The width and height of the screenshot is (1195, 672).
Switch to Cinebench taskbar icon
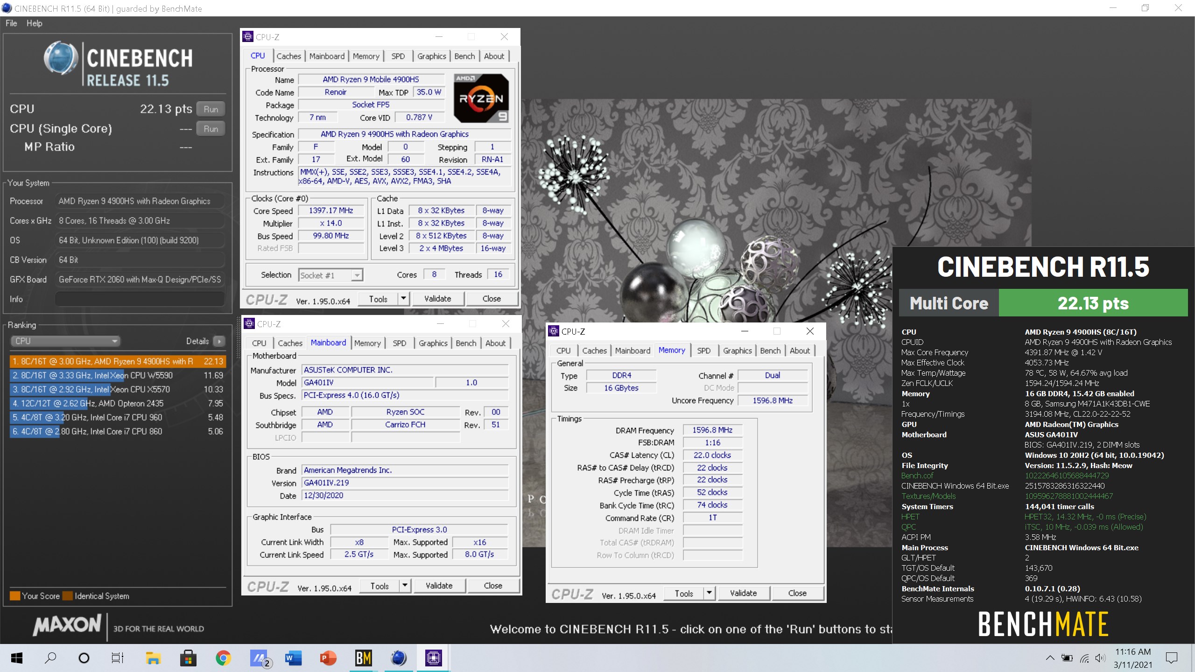[398, 658]
